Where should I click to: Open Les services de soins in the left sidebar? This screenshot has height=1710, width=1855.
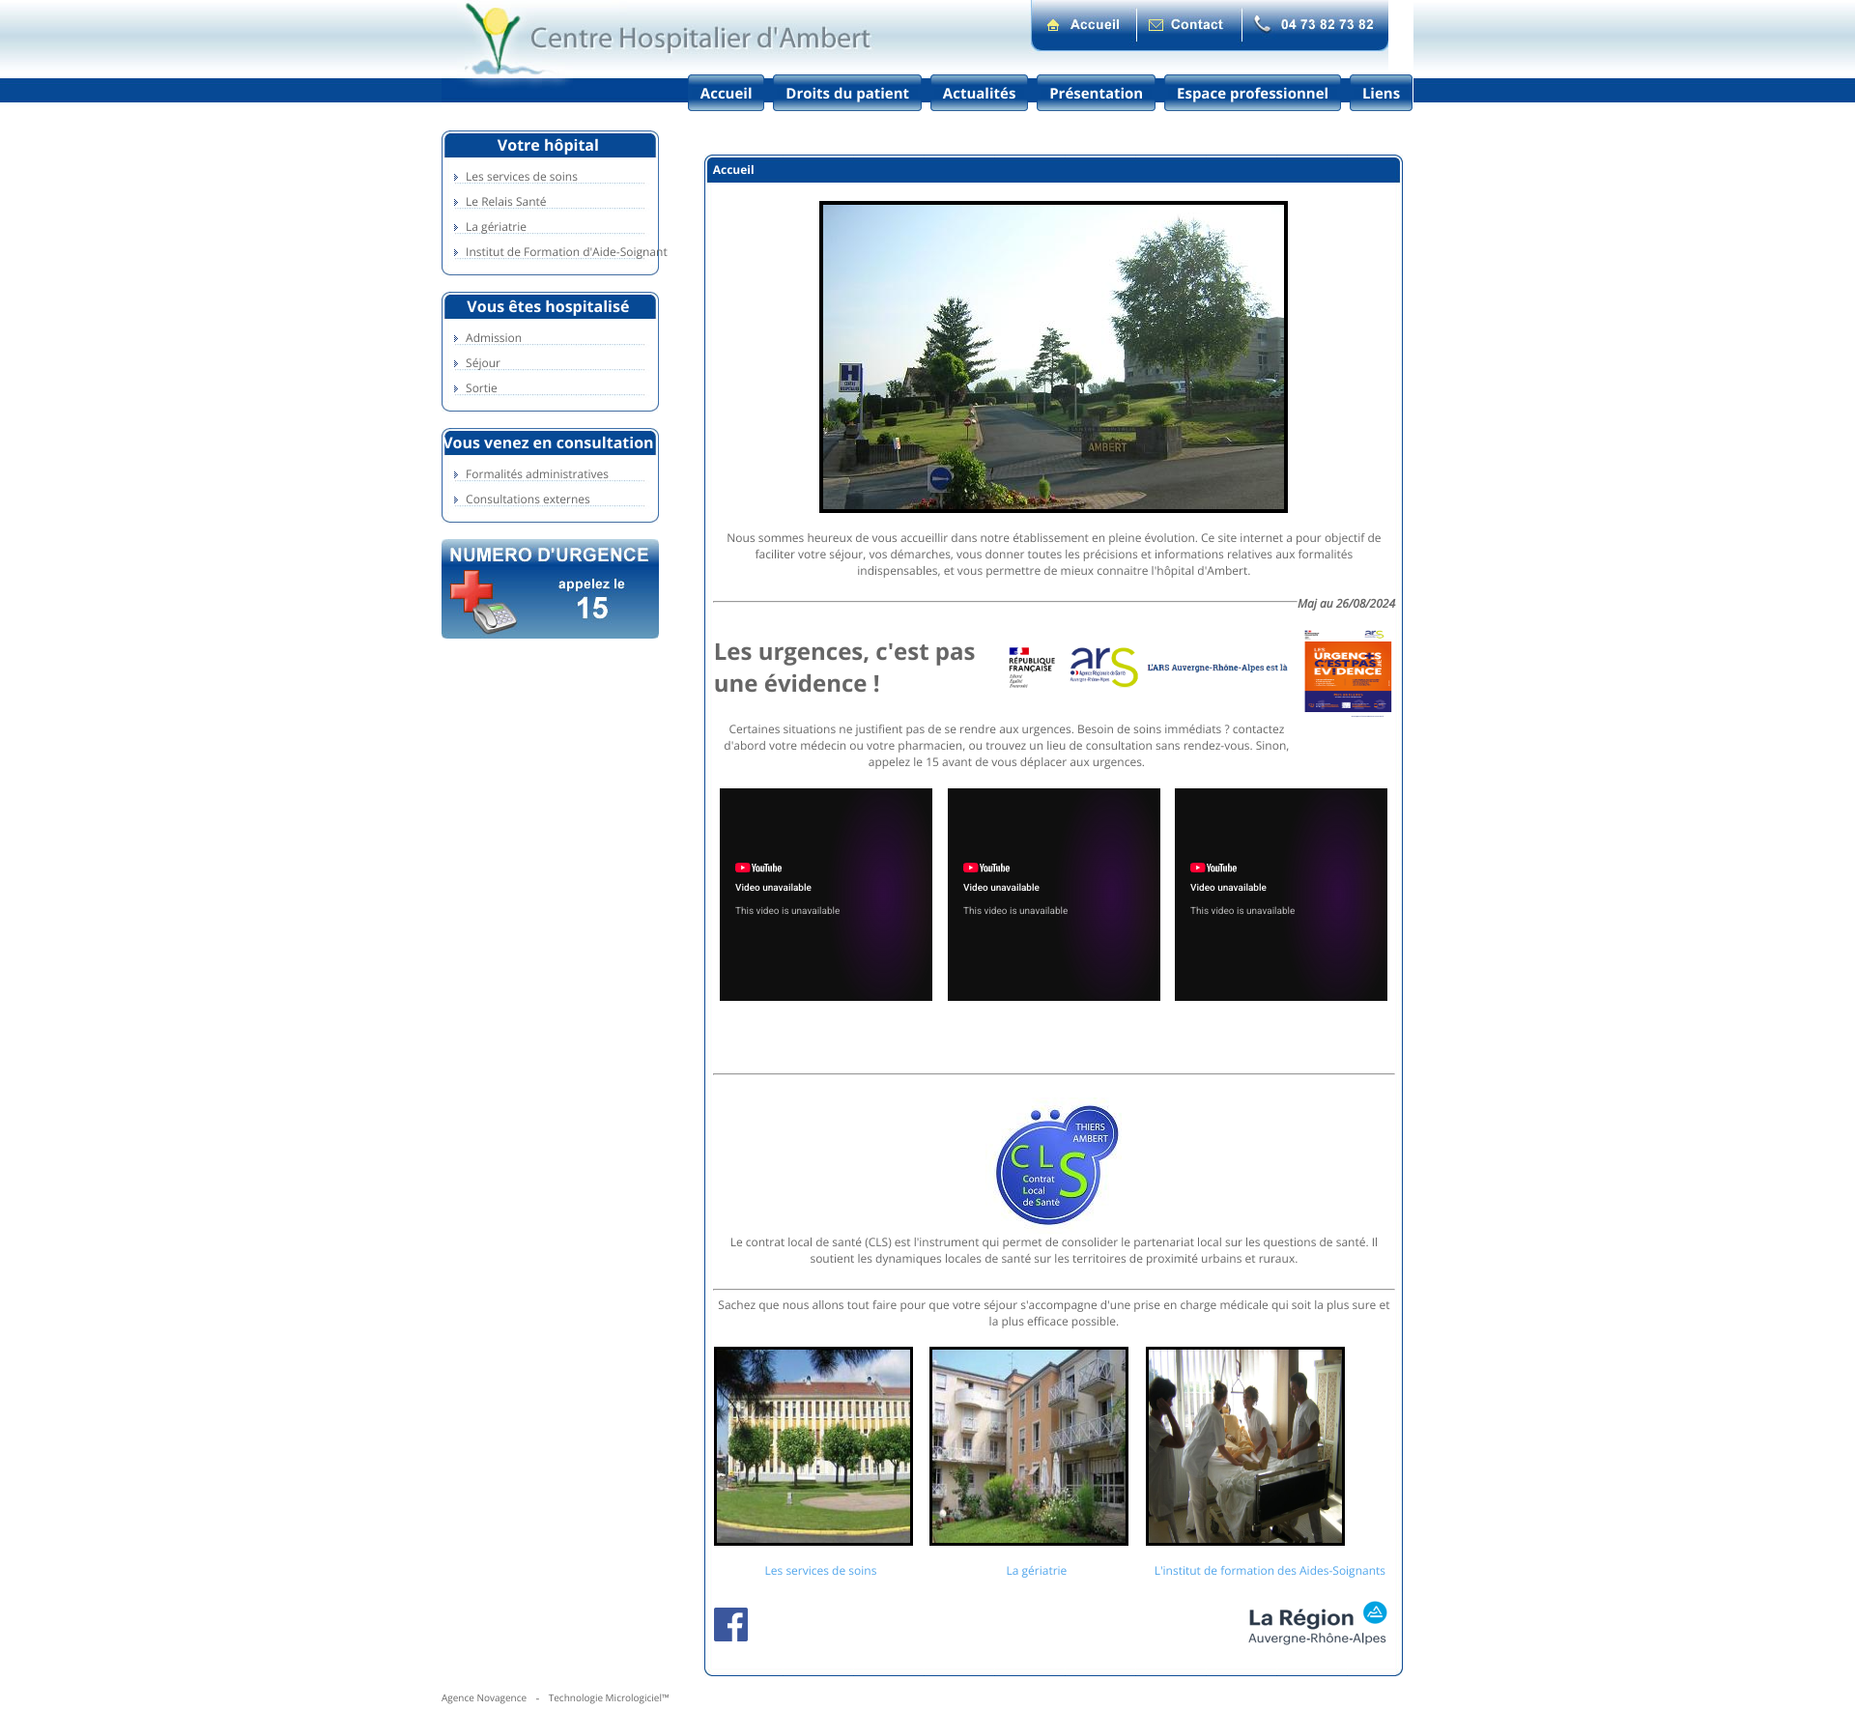pos(522,177)
